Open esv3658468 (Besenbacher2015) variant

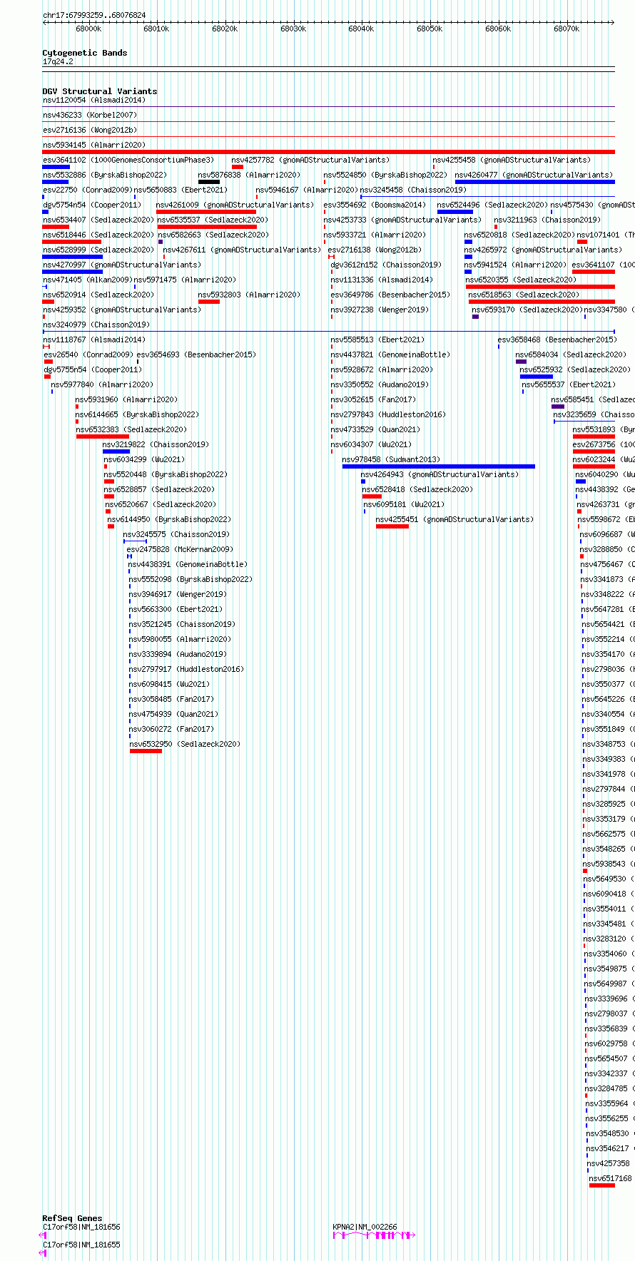click(x=557, y=340)
